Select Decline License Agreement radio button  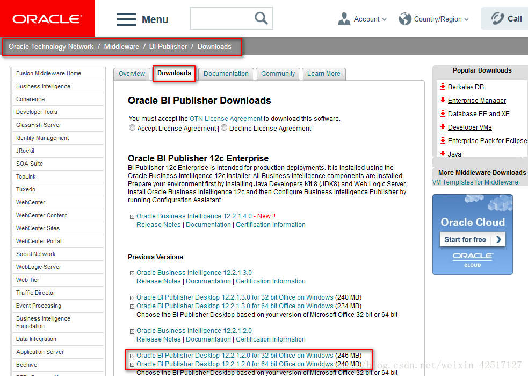coord(224,128)
